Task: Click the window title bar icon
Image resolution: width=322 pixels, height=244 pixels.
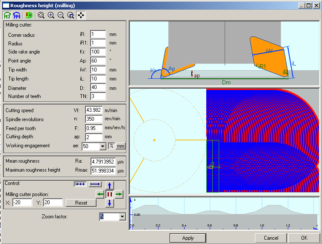Action: (x=6, y=6)
